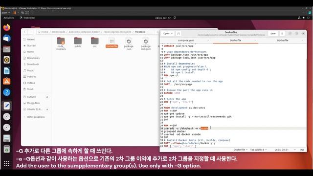Screen dimensions: 313x176
Task: Navigate to Home in Files path bar
Action: 44,32
